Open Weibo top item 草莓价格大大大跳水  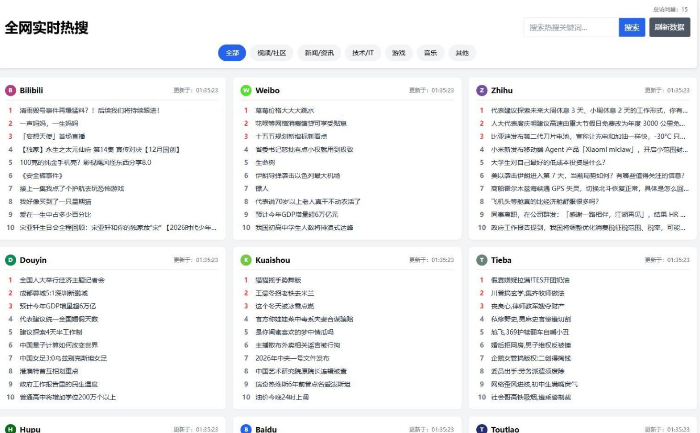point(285,110)
